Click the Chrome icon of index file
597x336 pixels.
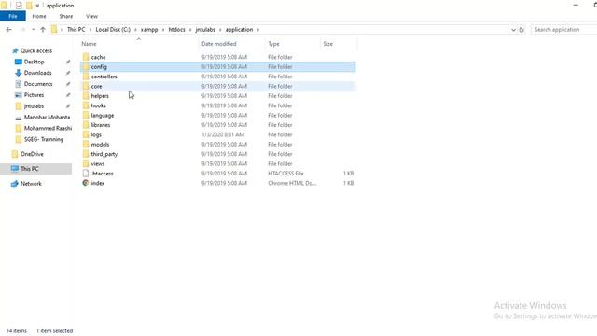click(86, 183)
